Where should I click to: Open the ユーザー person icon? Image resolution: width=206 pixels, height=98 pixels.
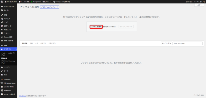[2, 67]
